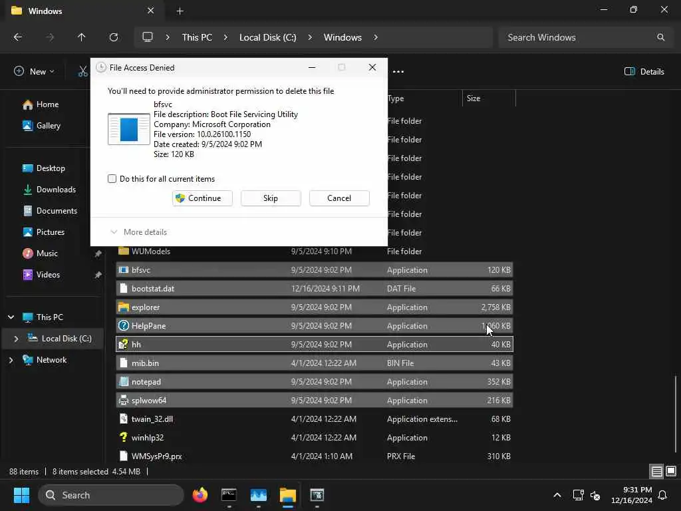Viewport: 681px width, 511px height.
Task: Close the Windows tab
Action: (151, 11)
